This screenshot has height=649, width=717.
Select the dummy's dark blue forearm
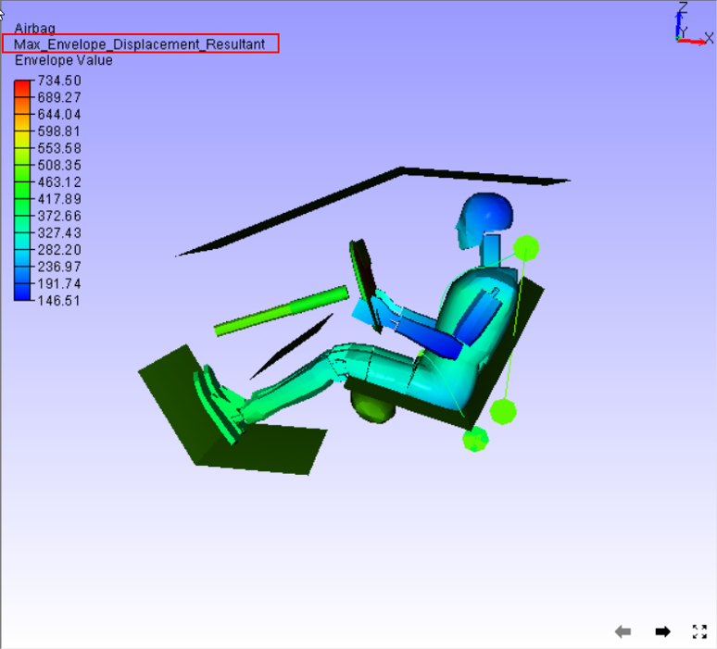[428, 337]
